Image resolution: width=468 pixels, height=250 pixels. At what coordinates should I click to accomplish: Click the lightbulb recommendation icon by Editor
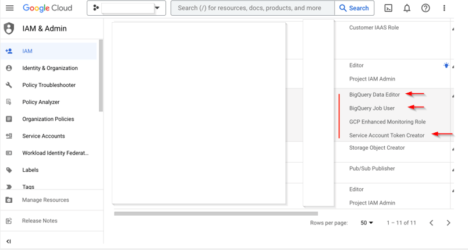click(446, 65)
